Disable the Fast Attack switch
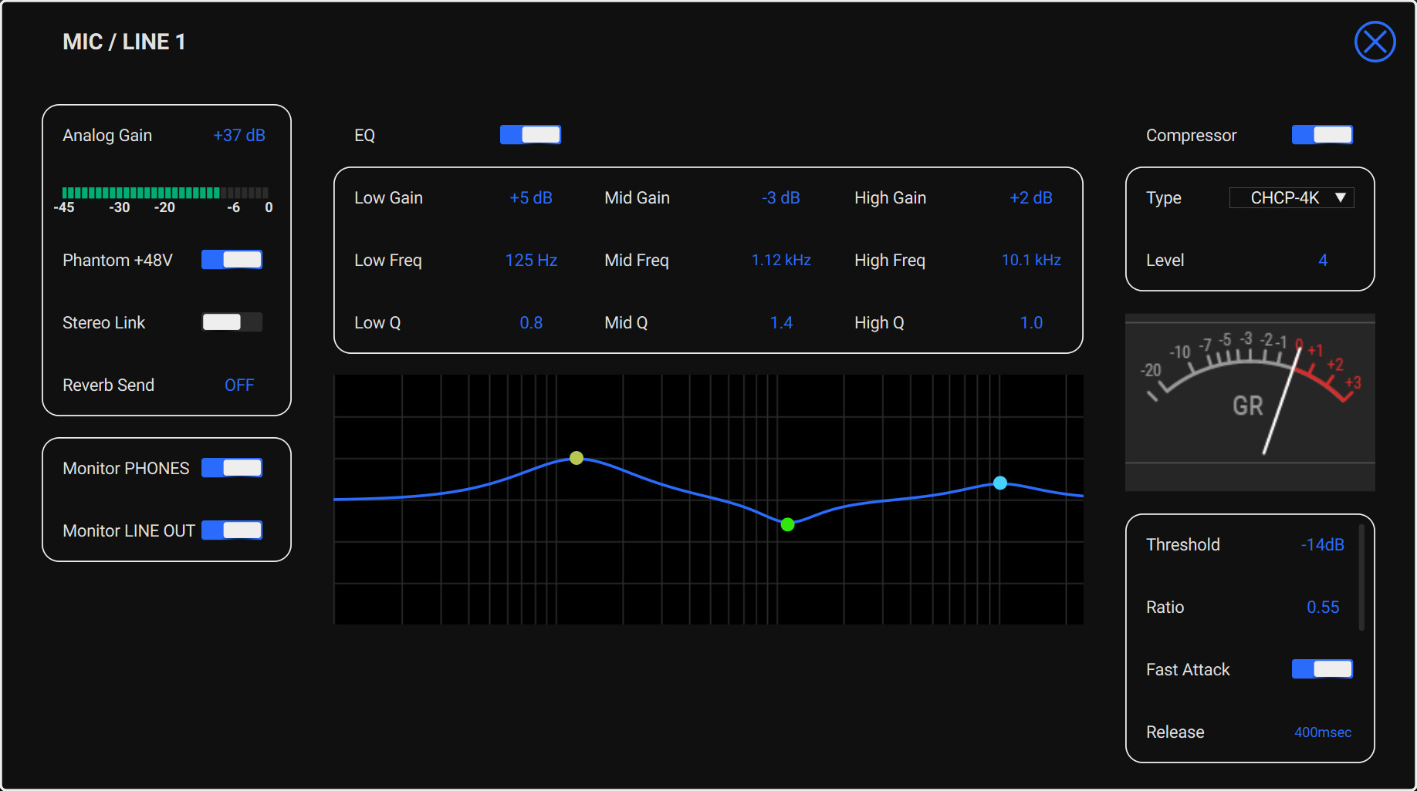 (x=1321, y=669)
